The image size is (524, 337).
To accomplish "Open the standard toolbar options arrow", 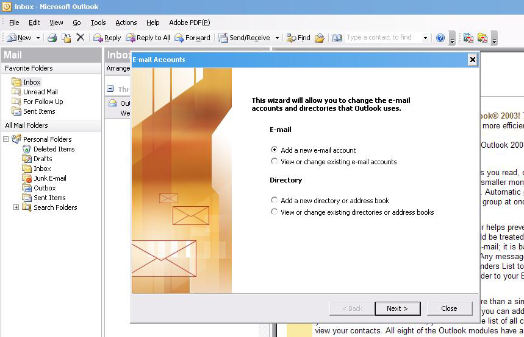I will [x=452, y=38].
